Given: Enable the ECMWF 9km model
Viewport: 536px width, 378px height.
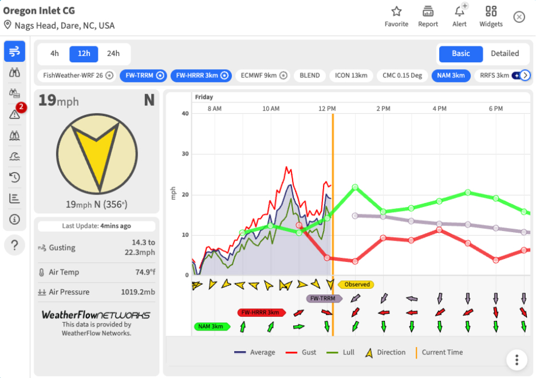Looking at the screenshot, I should pos(262,75).
